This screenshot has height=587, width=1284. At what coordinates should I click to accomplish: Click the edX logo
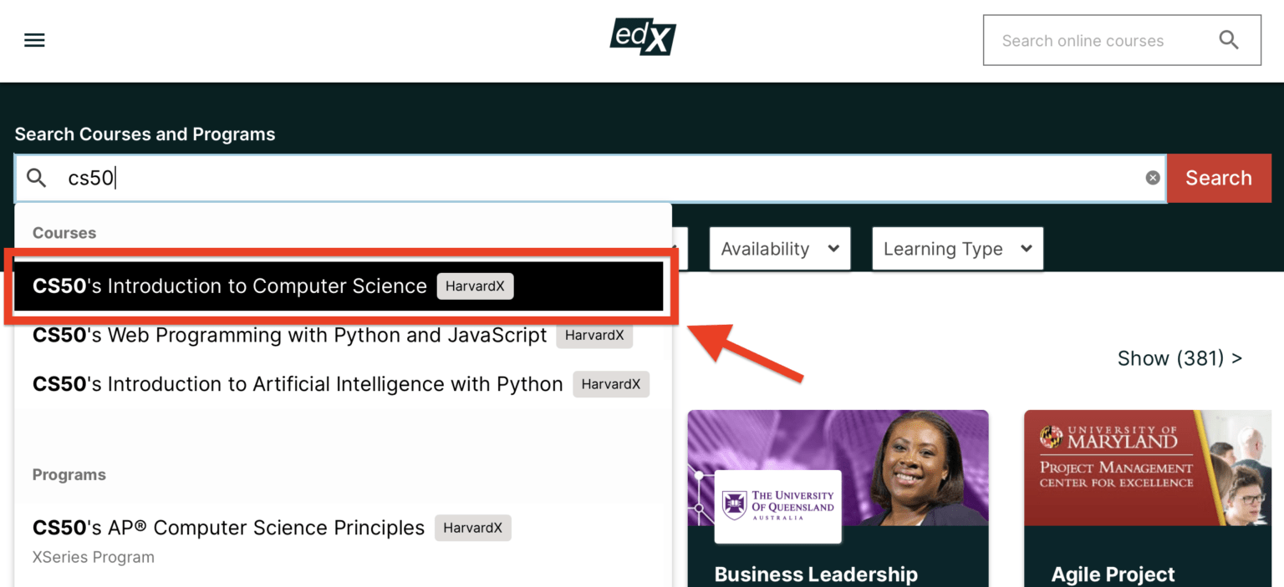[x=642, y=37]
